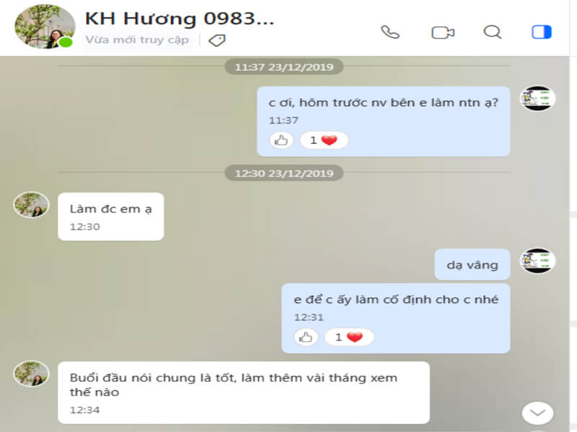Like the 'hôm trước nv bên e' message
The height and width of the screenshot is (432, 577).
pos(281,140)
